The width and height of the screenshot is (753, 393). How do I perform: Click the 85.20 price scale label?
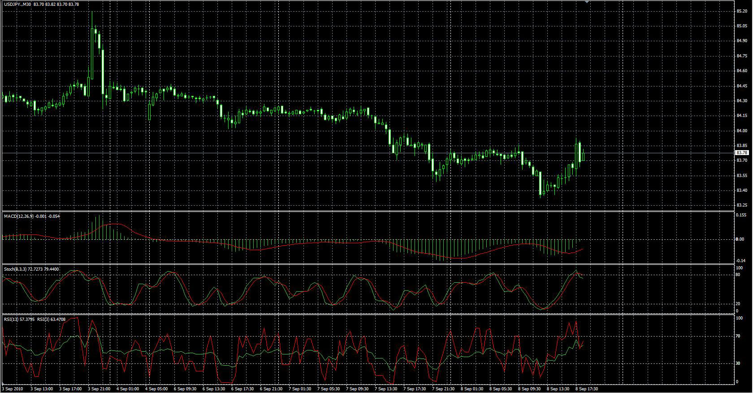(741, 11)
